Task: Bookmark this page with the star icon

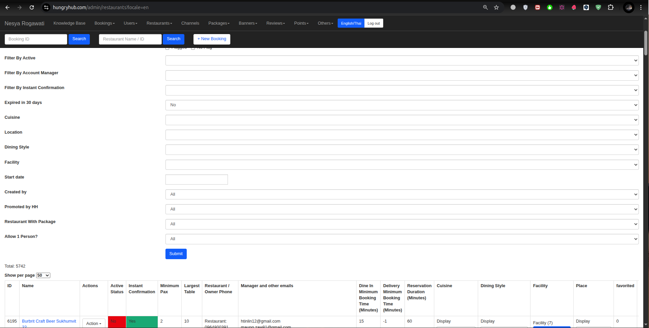Action: [496, 7]
